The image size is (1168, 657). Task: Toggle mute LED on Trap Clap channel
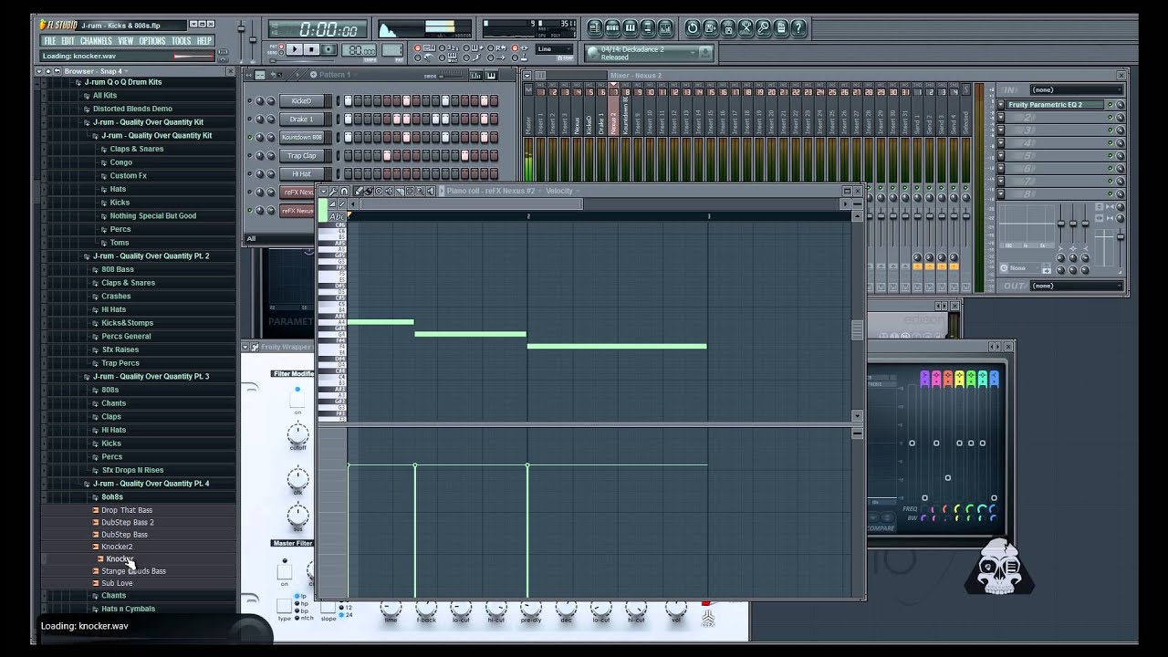click(x=250, y=156)
